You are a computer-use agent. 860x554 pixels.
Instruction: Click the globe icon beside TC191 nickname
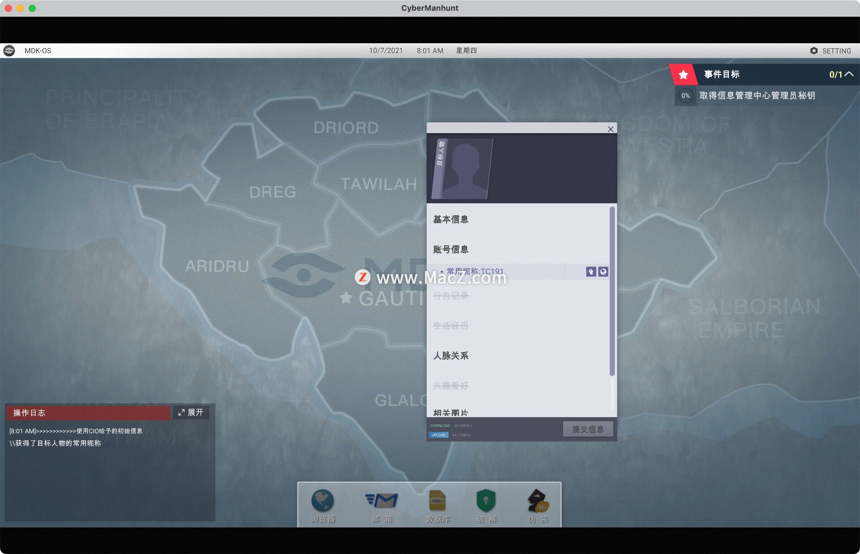[x=603, y=272]
